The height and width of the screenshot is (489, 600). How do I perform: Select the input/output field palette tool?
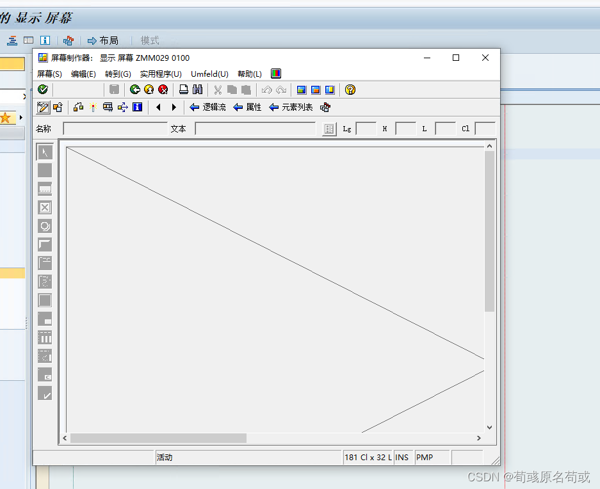point(45,189)
